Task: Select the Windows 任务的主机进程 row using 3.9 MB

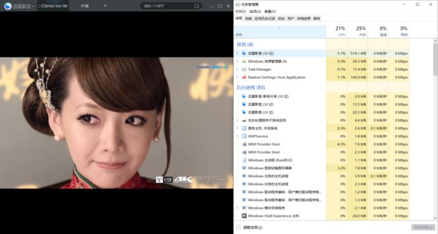Action: click(322, 176)
